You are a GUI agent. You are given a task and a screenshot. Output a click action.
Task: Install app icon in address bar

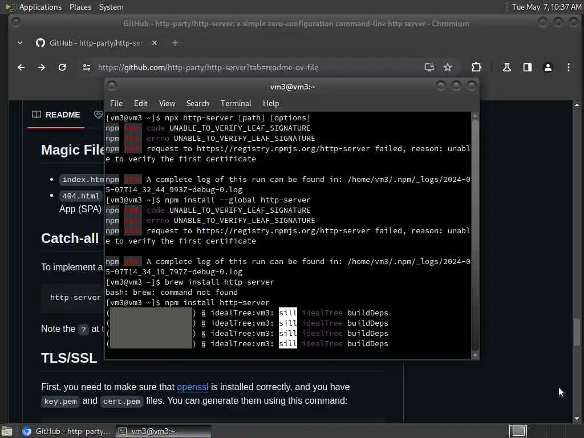429,67
